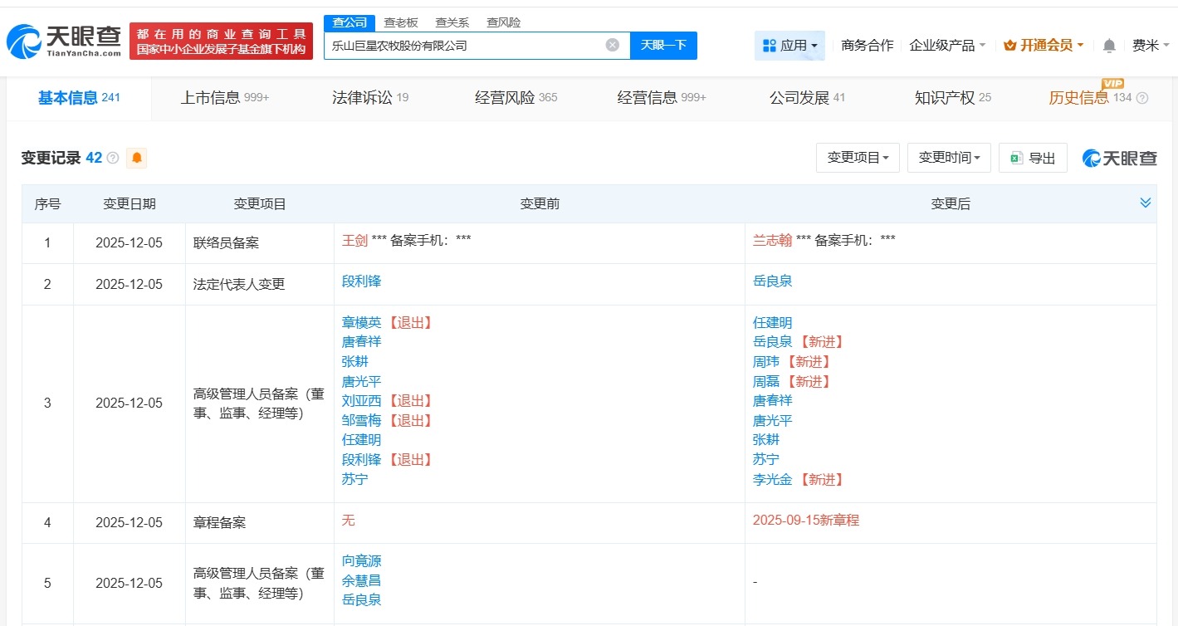The image size is (1178, 626).
Task: Open 岳良泉 link in row 2
Action: tap(772, 281)
